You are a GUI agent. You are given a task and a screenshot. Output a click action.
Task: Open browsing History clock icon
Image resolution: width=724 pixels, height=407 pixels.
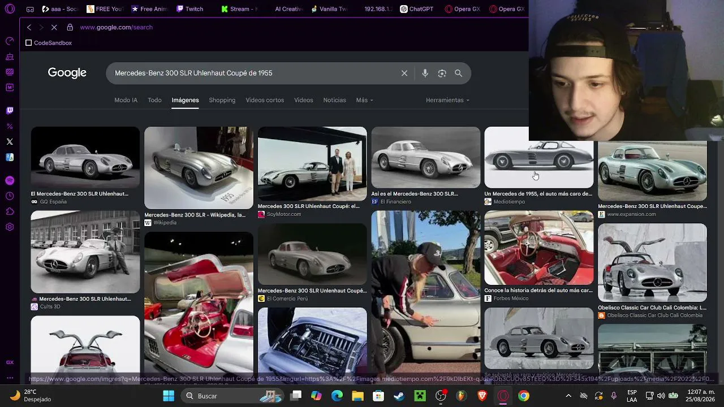(x=10, y=196)
